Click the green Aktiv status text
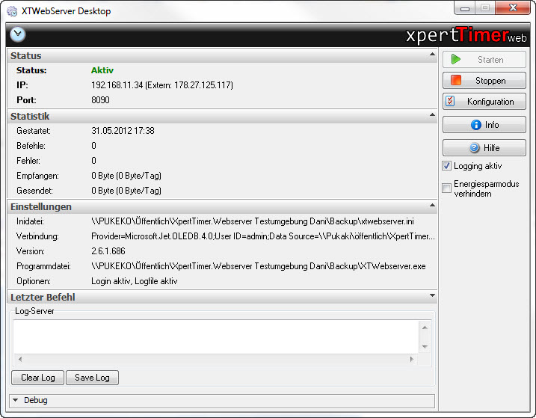Viewport: 536px width, 418px height. point(102,70)
